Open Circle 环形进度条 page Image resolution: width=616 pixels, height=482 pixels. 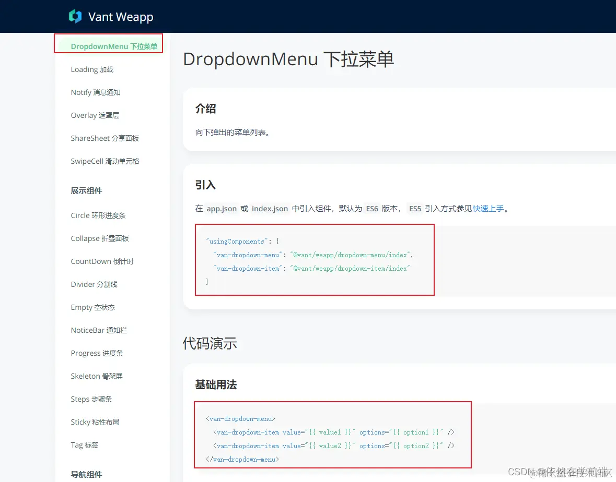pos(98,215)
